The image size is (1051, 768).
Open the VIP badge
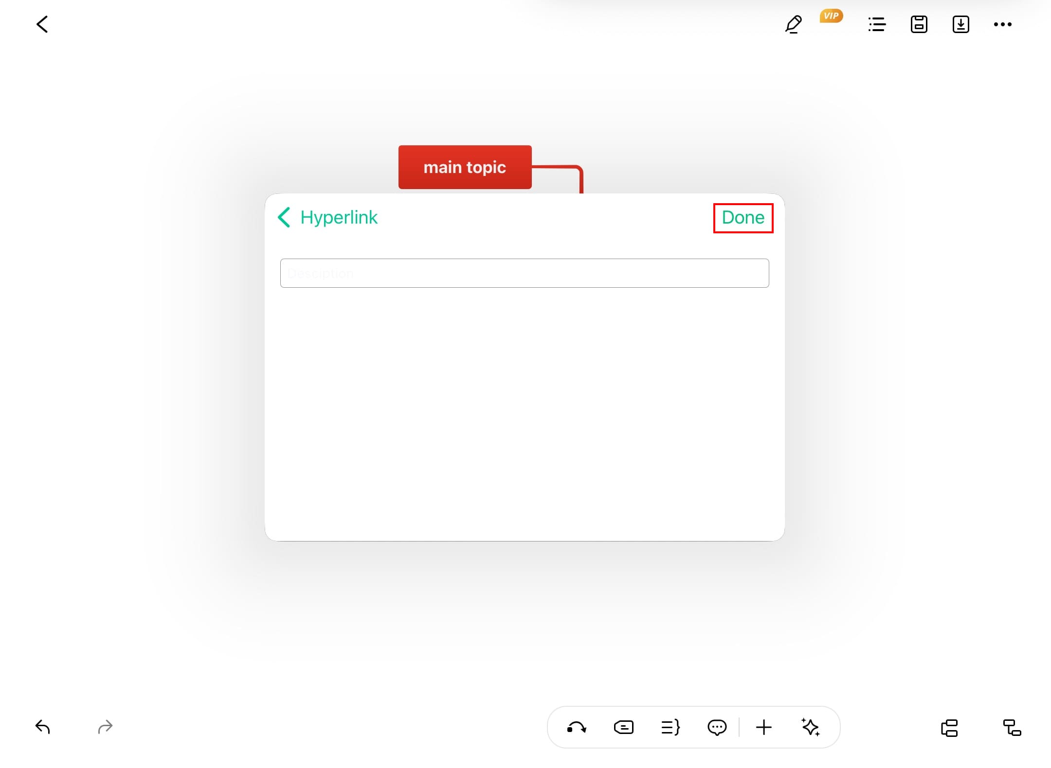[x=831, y=16]
